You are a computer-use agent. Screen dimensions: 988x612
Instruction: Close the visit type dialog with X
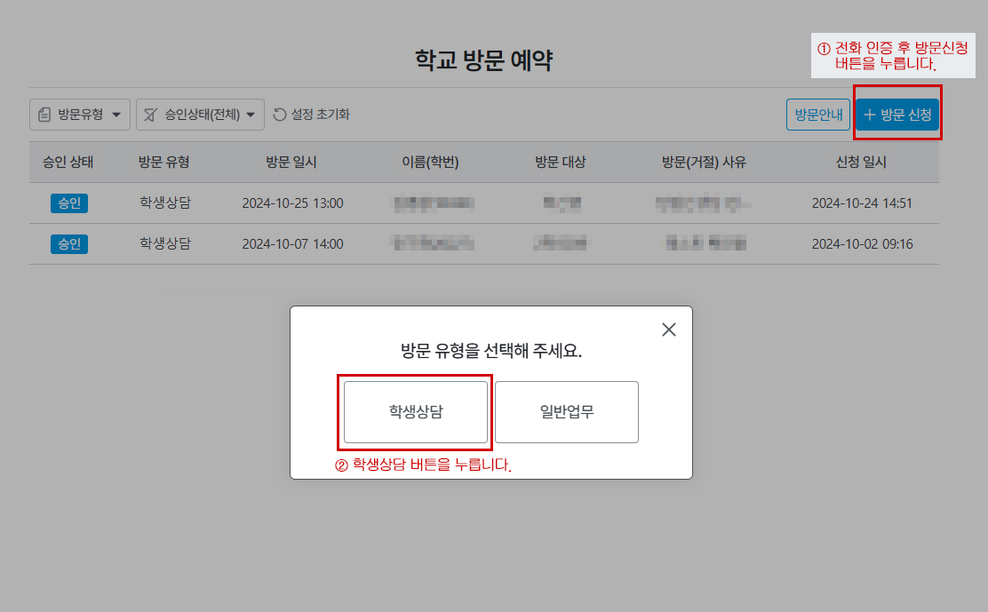coord(669,330)
